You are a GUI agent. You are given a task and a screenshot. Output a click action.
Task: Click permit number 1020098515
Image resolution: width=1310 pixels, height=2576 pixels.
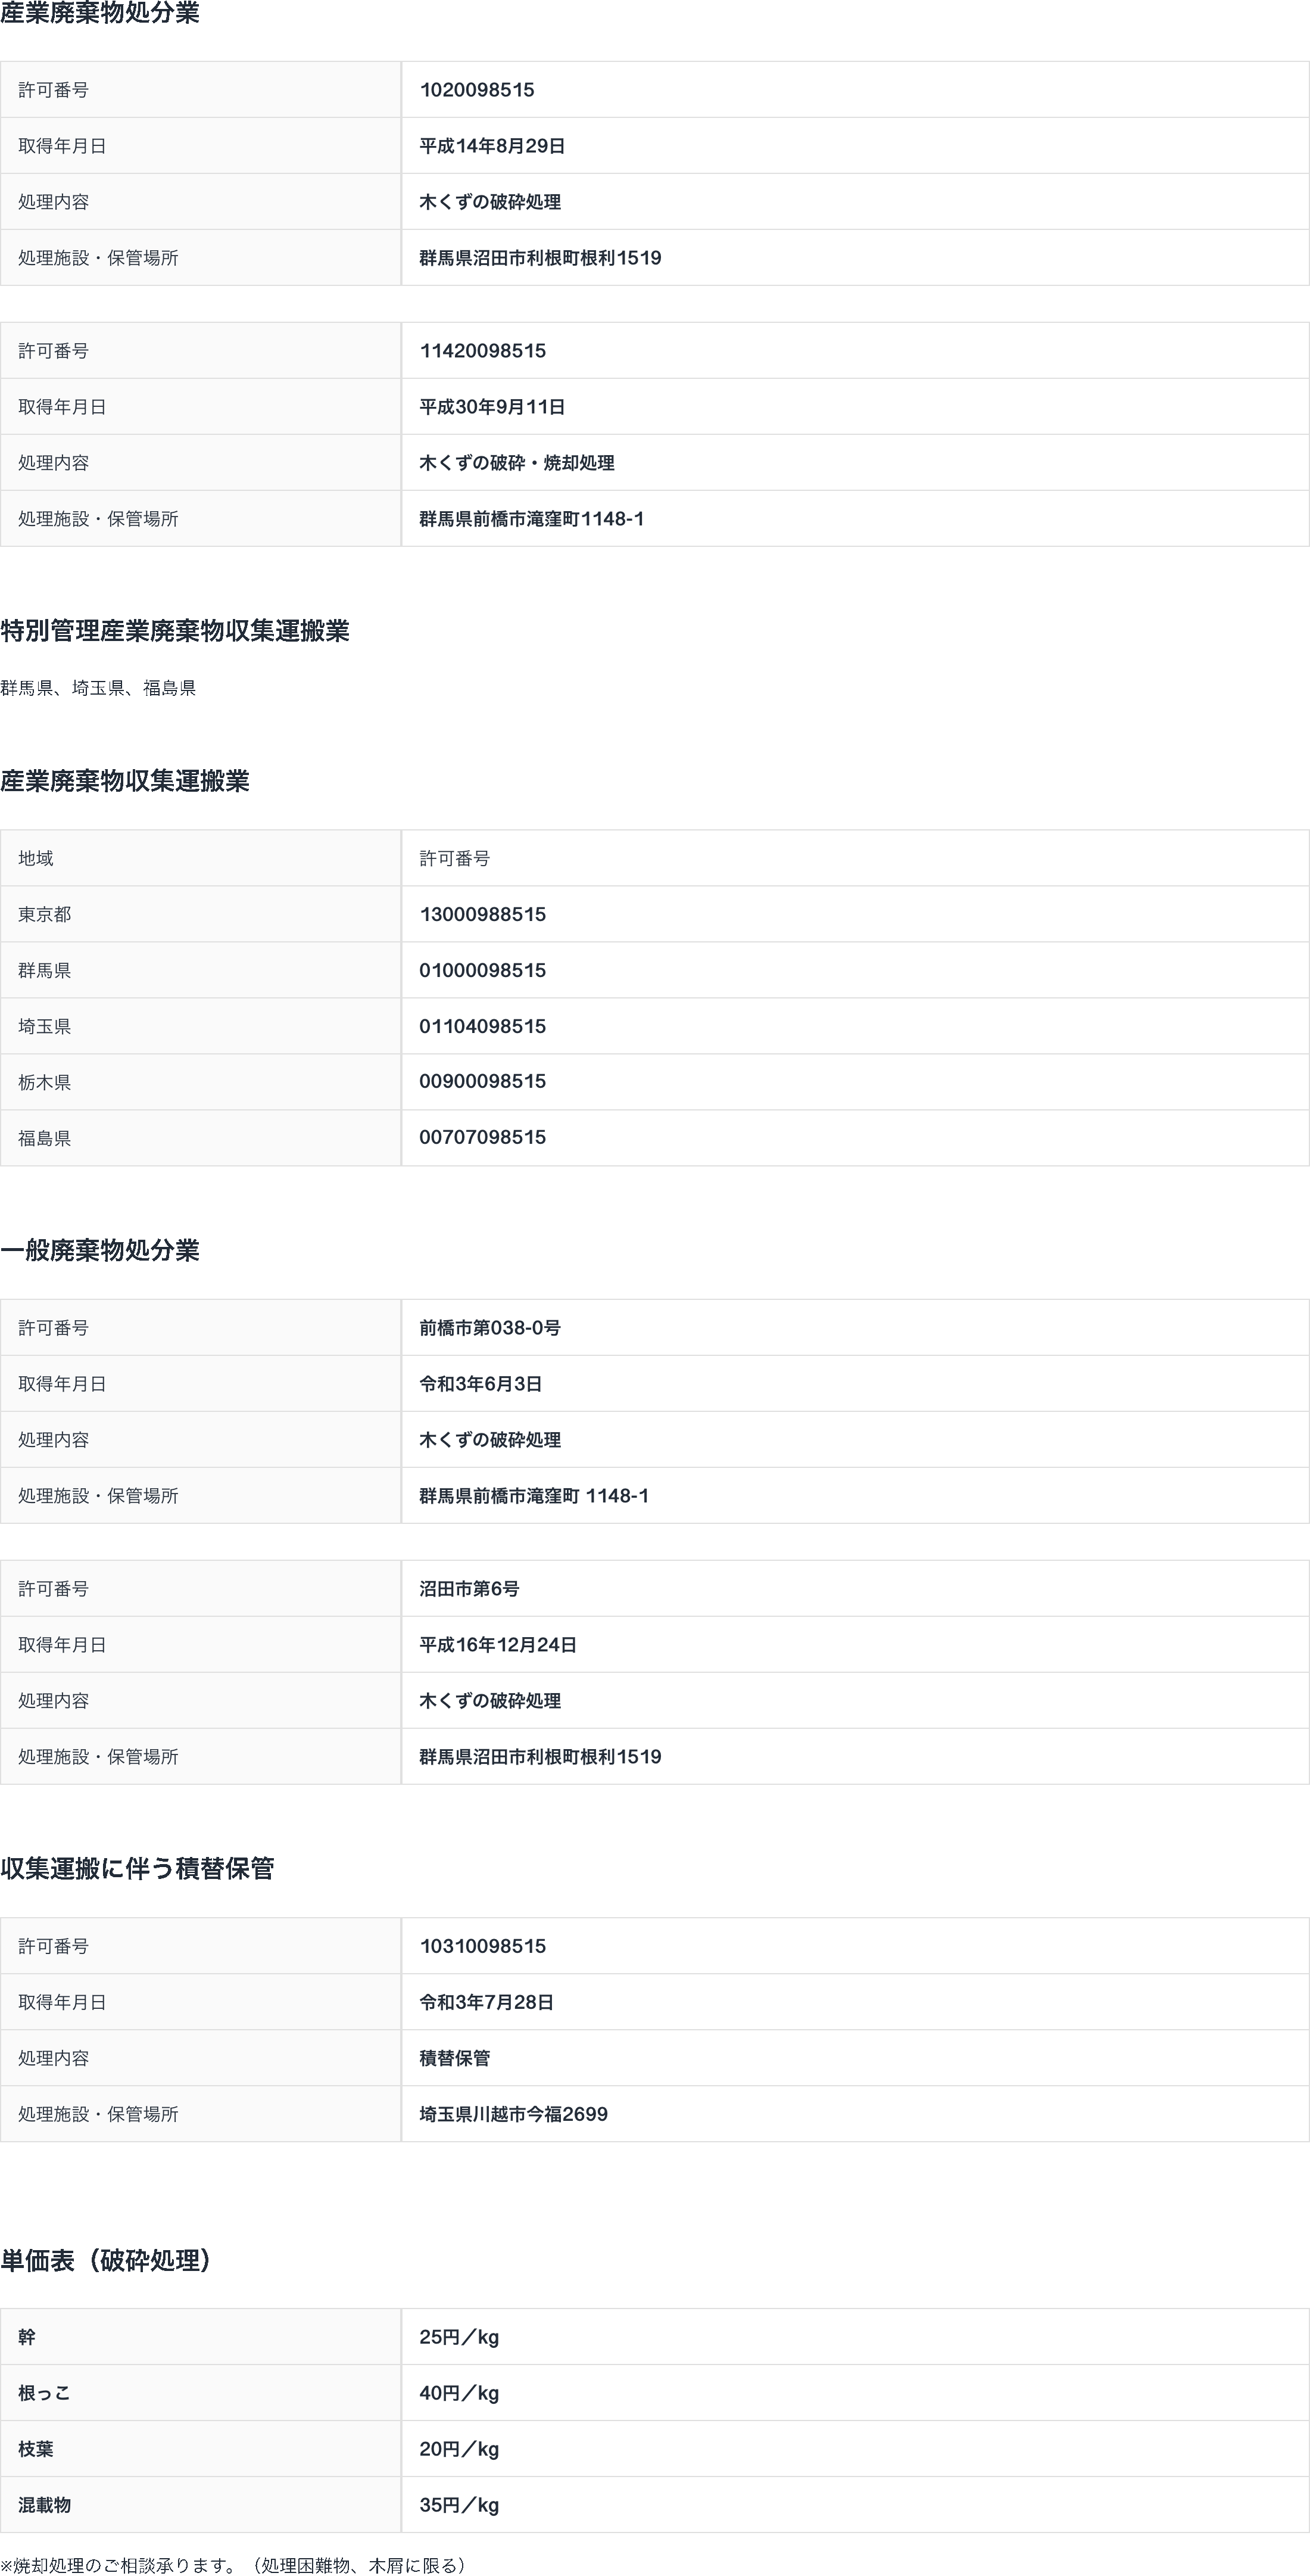(x=476, y=90)
